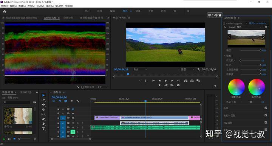Click the Extract button
Screen dimensions: 272x146
point(192,81)
